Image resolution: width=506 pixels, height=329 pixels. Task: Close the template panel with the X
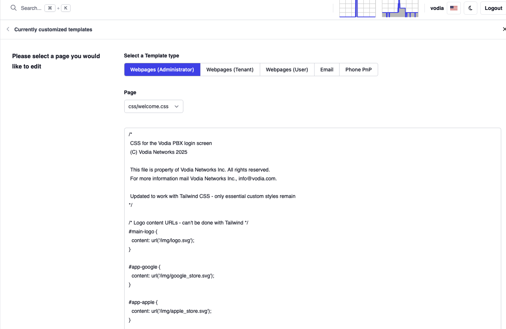[x=504, y=29]
